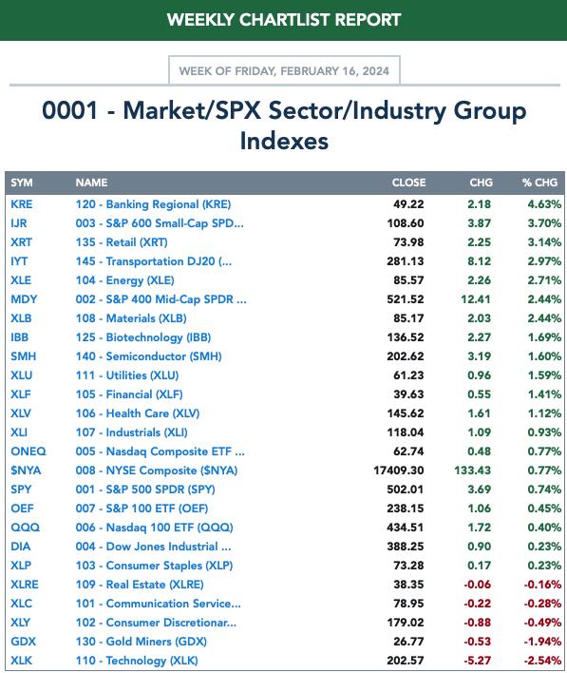The height and width of the screenshot is (673, 567).
Task: Click the XLK ticker symbol
Action: tap(22, 661)
